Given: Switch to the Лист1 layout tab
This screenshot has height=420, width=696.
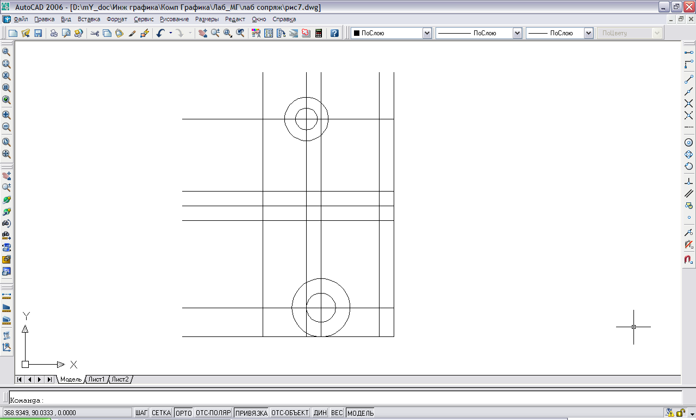Looking at the screenshot, I should point(97,379).
